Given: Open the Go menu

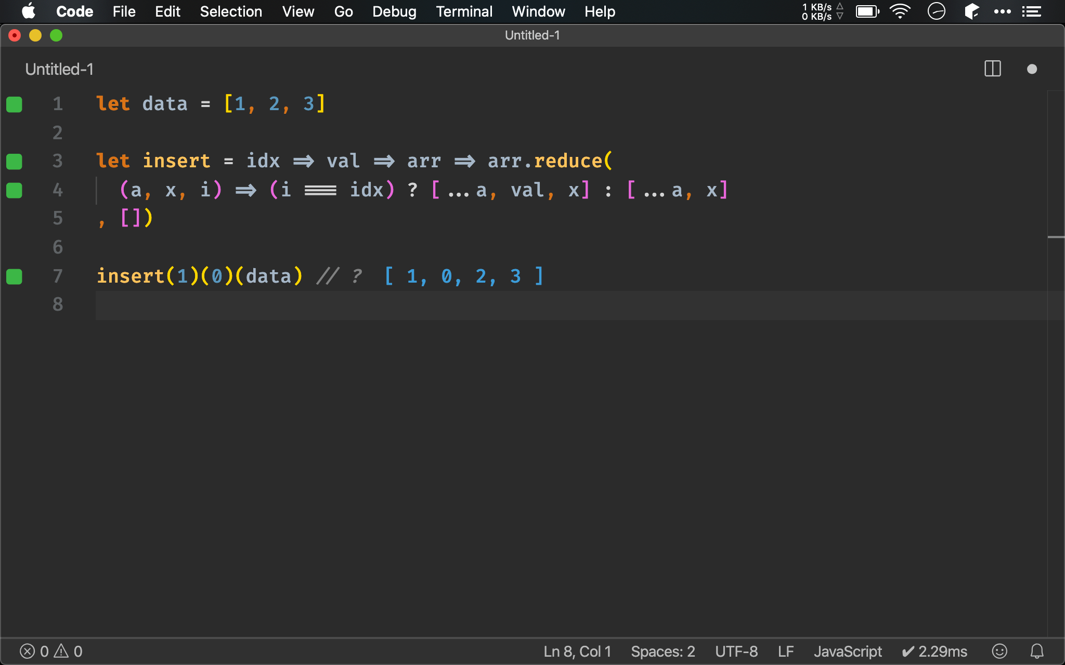Looking at the screenshot, I should 343,11.
